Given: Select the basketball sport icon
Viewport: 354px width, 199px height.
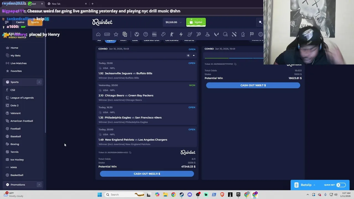Looking at the screenshot, I should click(145, 34).
